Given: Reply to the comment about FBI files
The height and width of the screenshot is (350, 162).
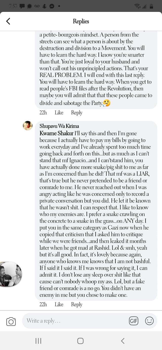Looking at the screenshot, I should pyautogui.click(x=76, y=113).
